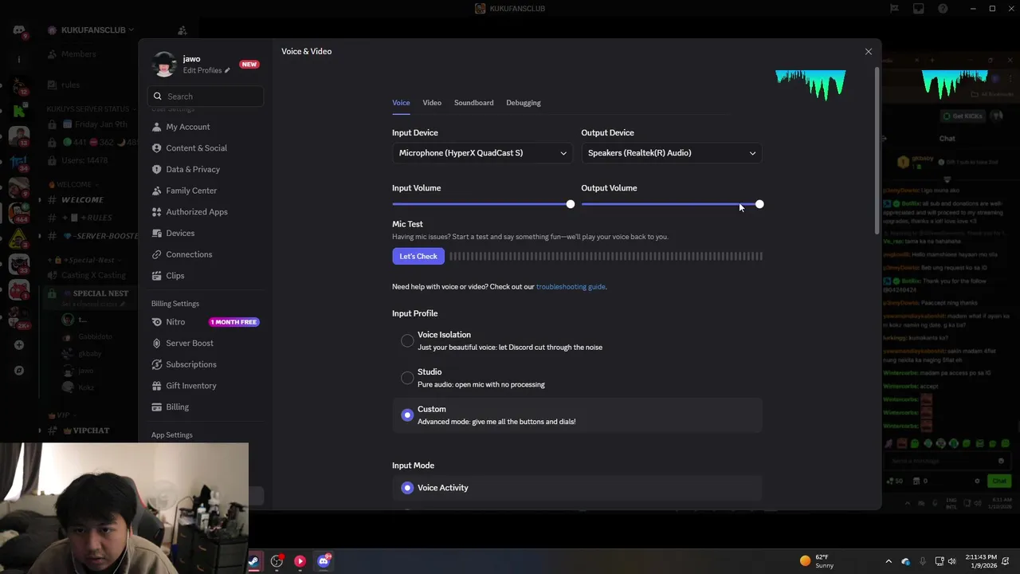Click the taskbar clock showing 2:11:43 PM
The width and height of the screenshot is (1020, 574).
point(981,561)
